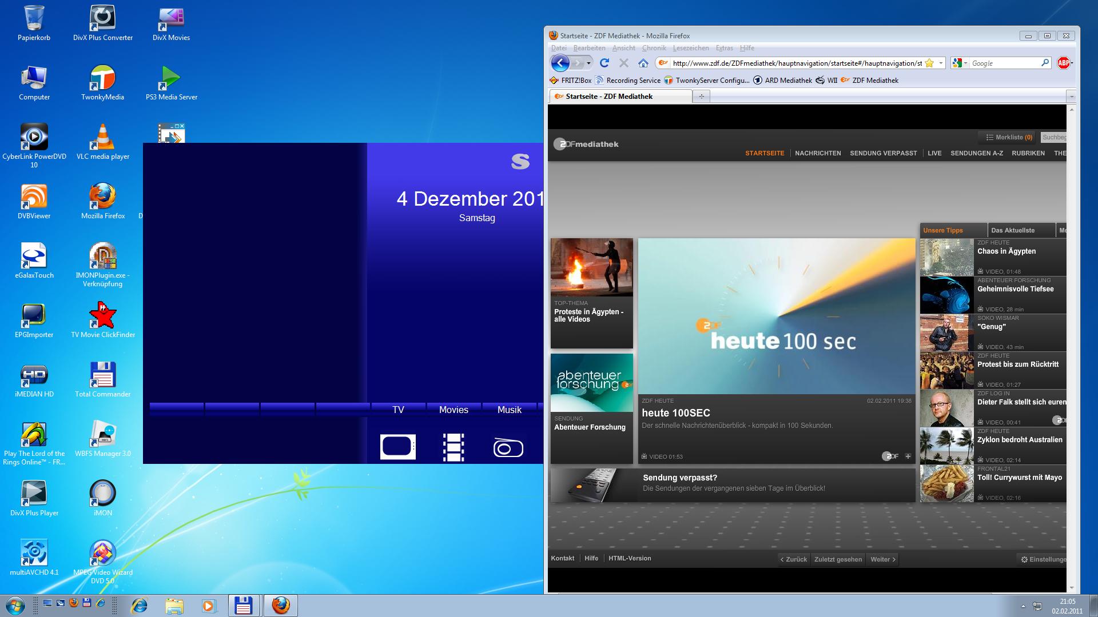
Task: Launch multiAVCHD 4.1 shortcut
Action: (x=34, y=558)
